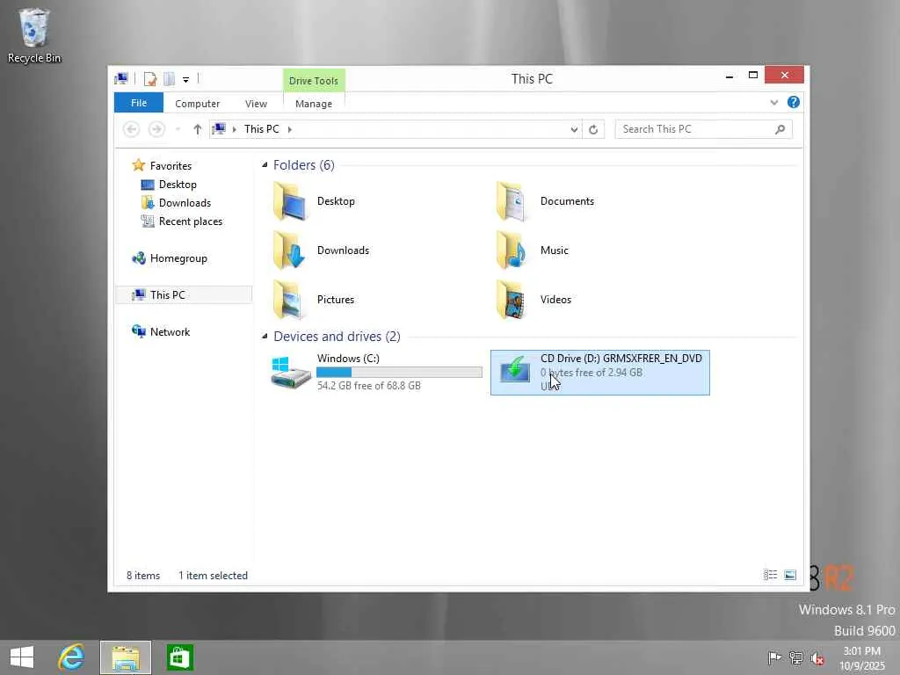Click the New folder quick access icon
Image resolution: width=900 pixels, height=675 pixels.
coord(170,79)
